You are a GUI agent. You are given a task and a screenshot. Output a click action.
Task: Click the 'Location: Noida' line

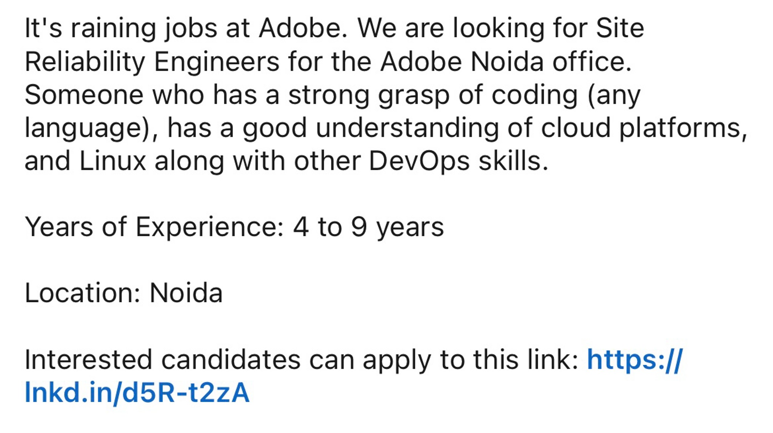coord(123,293)
